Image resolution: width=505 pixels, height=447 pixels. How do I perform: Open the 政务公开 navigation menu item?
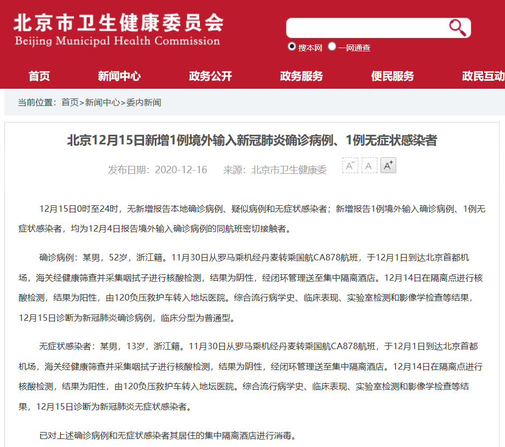pyautogui.click(x=210, y=76)
